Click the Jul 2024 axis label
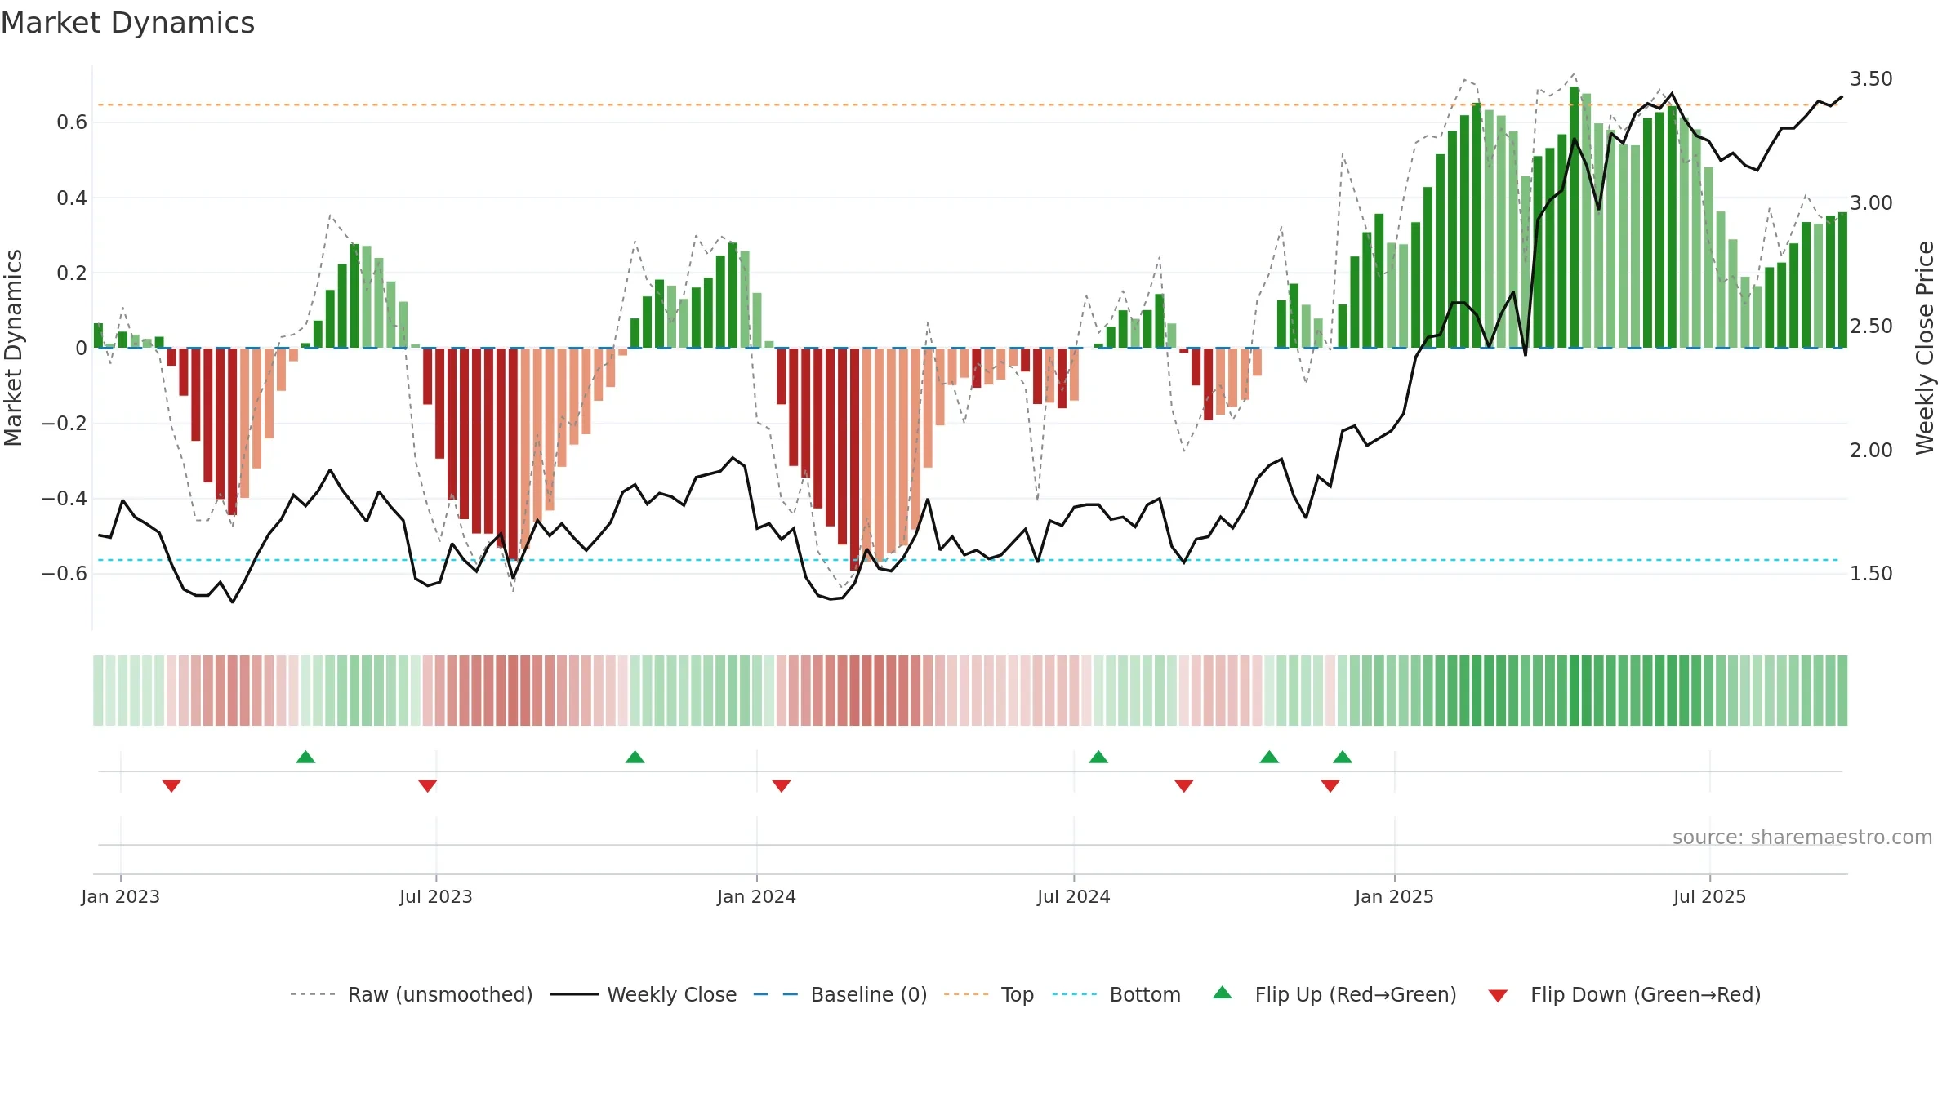This screenshot has width=1960, height=1102. pos(1074,896)
